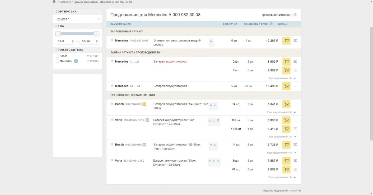Add Bosch S5 Silver Plus 6 738 ₽ to cart

(x=286, y=145)
